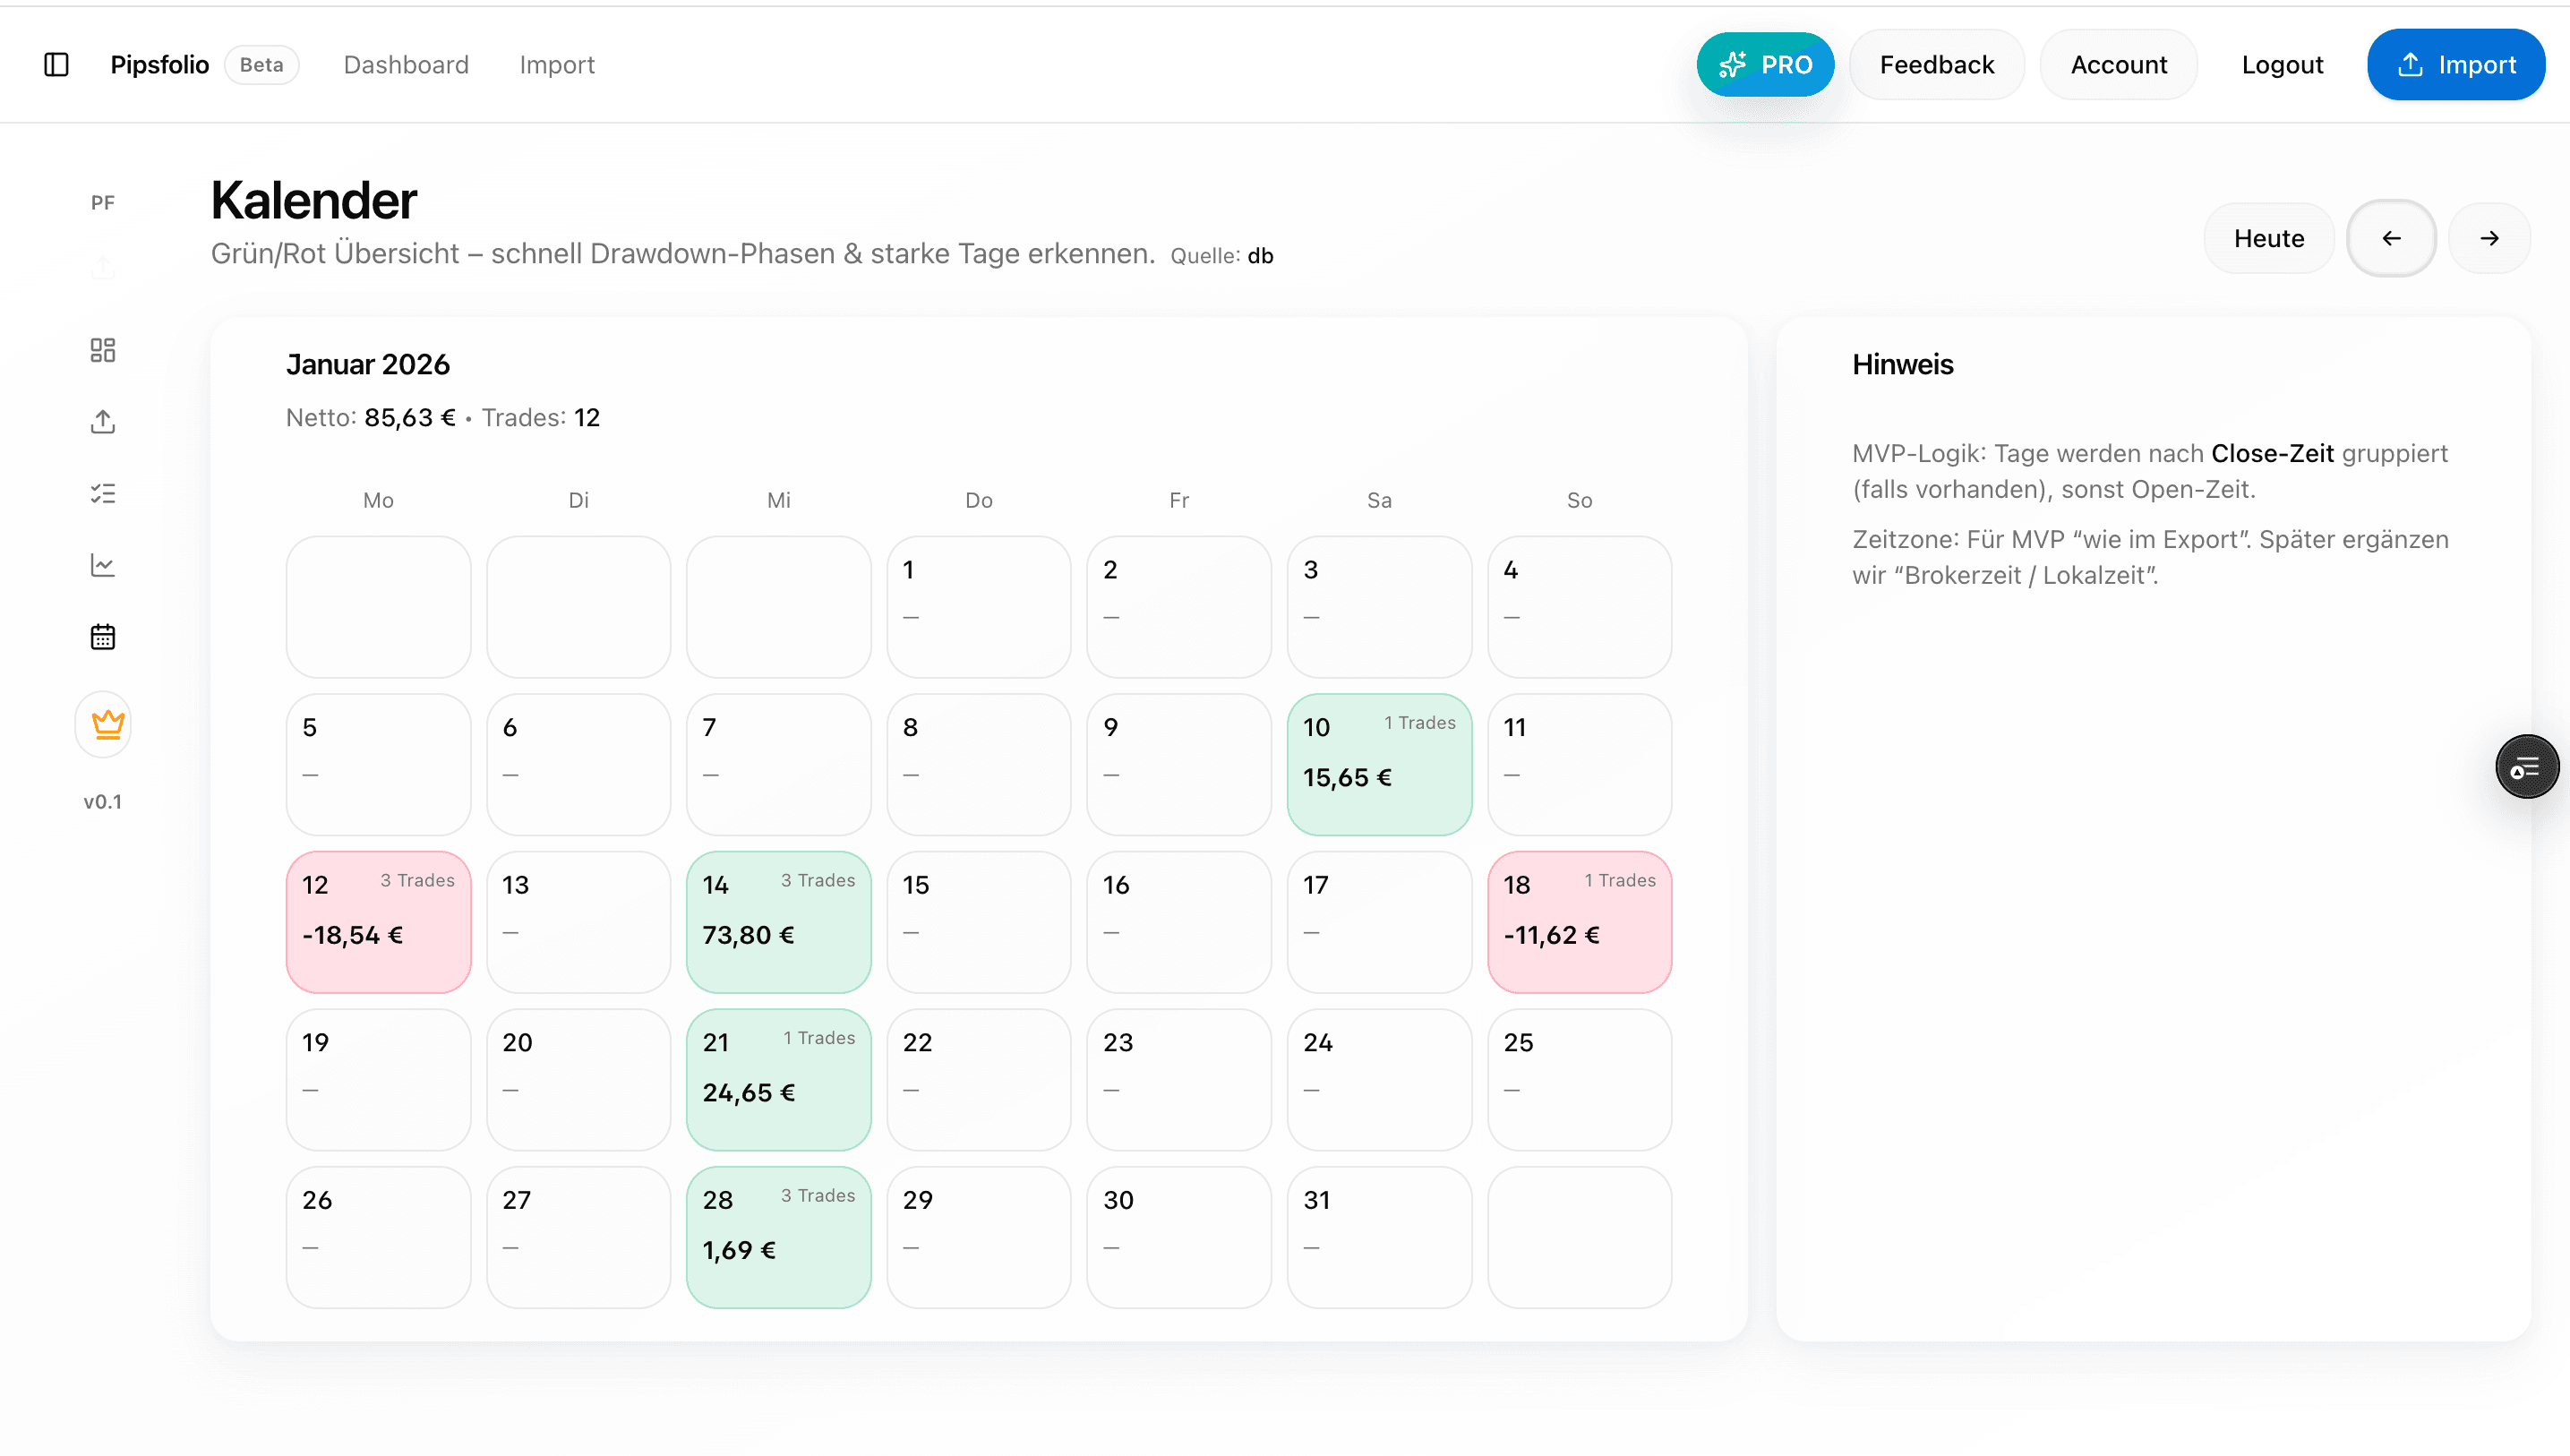
Task: Click the next month arrow
Action: [2489, 238]
